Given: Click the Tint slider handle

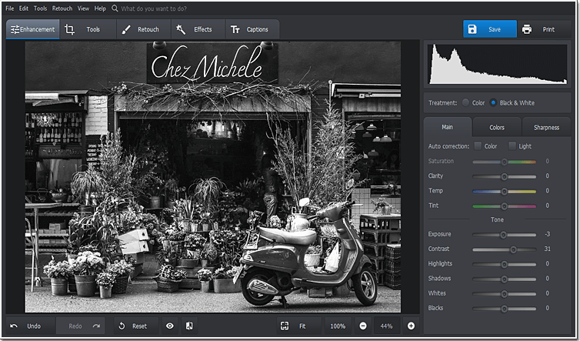Looking at the screenshot, I should tap(504, 206).
